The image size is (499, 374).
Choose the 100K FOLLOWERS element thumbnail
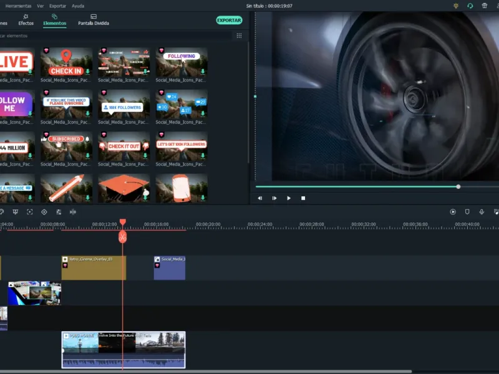click(124, 104)
